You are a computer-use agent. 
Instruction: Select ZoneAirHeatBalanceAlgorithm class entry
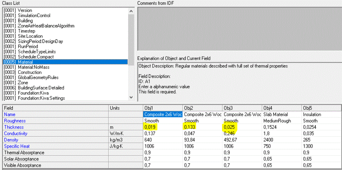pos(65,26)
